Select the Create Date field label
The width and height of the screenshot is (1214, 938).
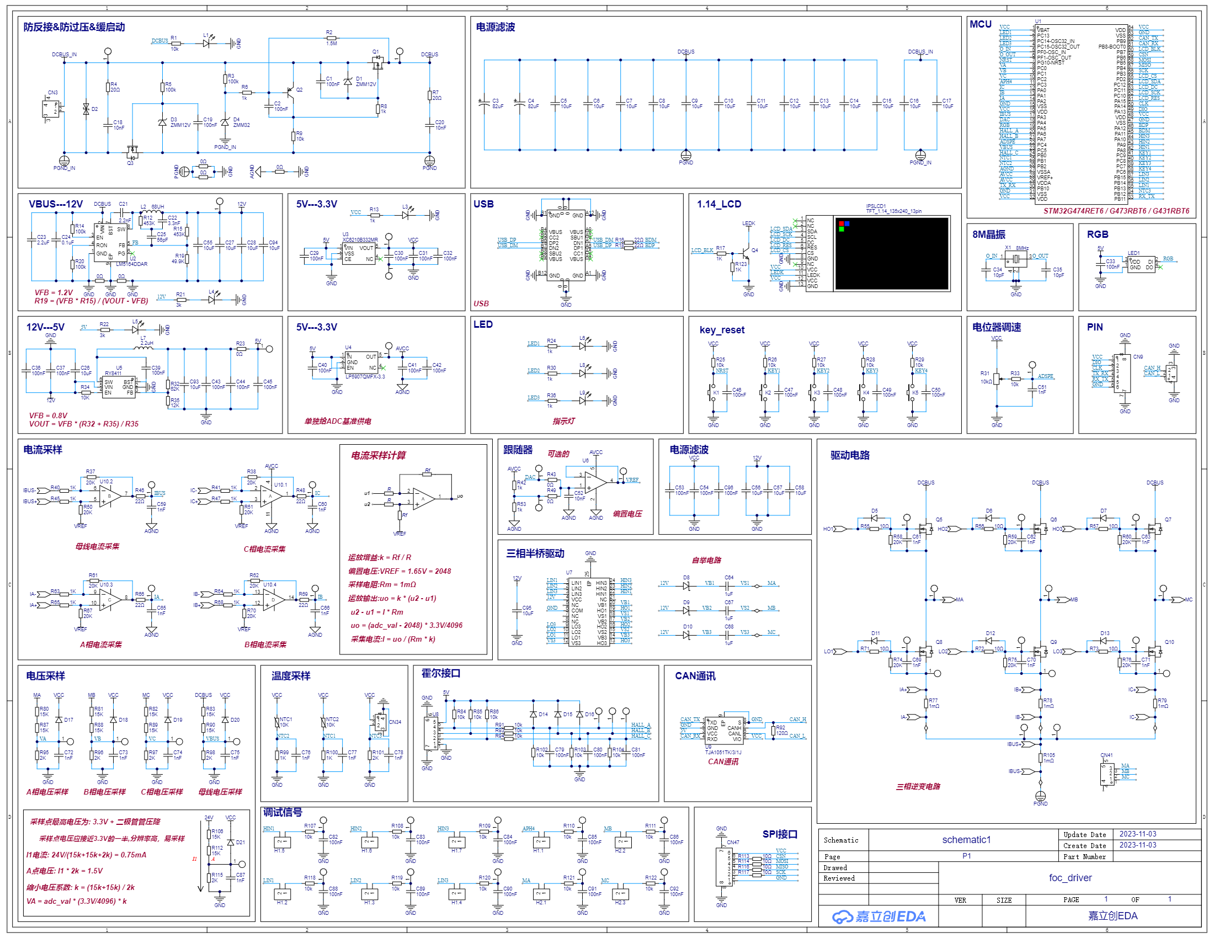(1084, 846)
